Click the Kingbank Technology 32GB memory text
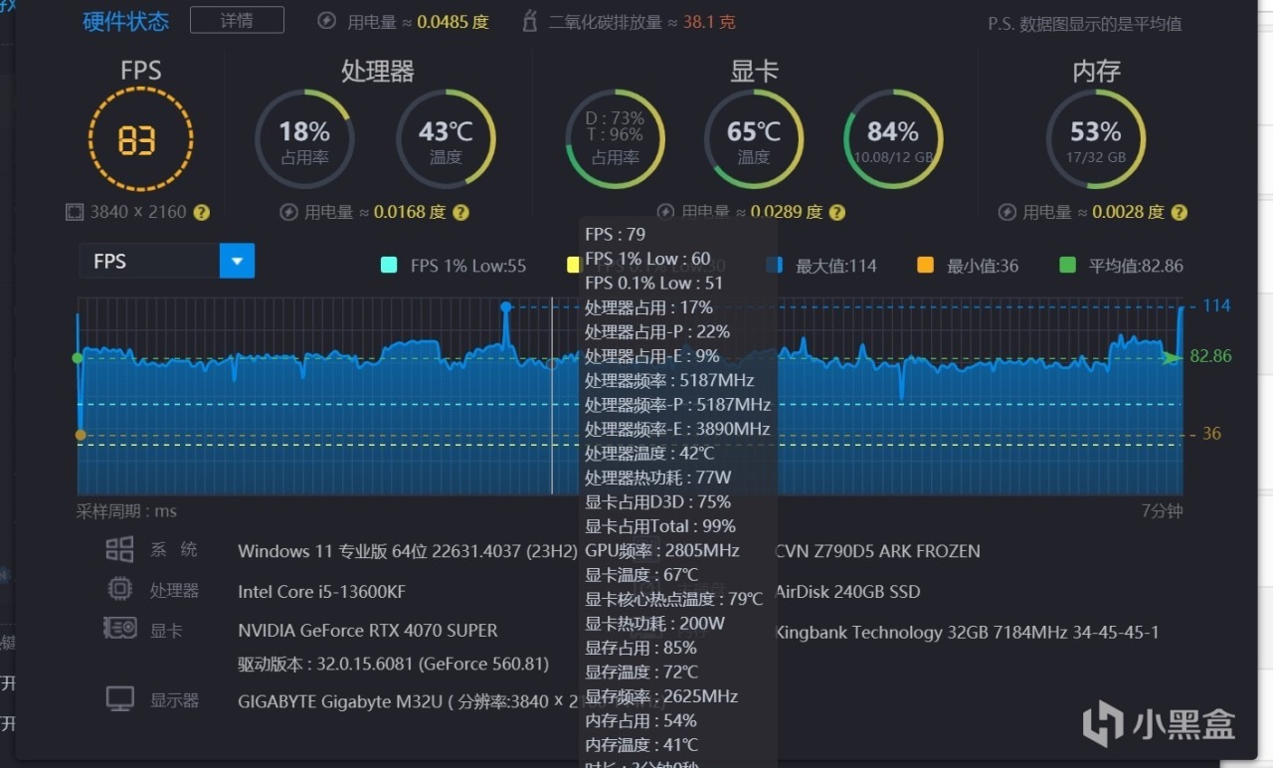This screenshot has width=1273, height=768. 968,633
